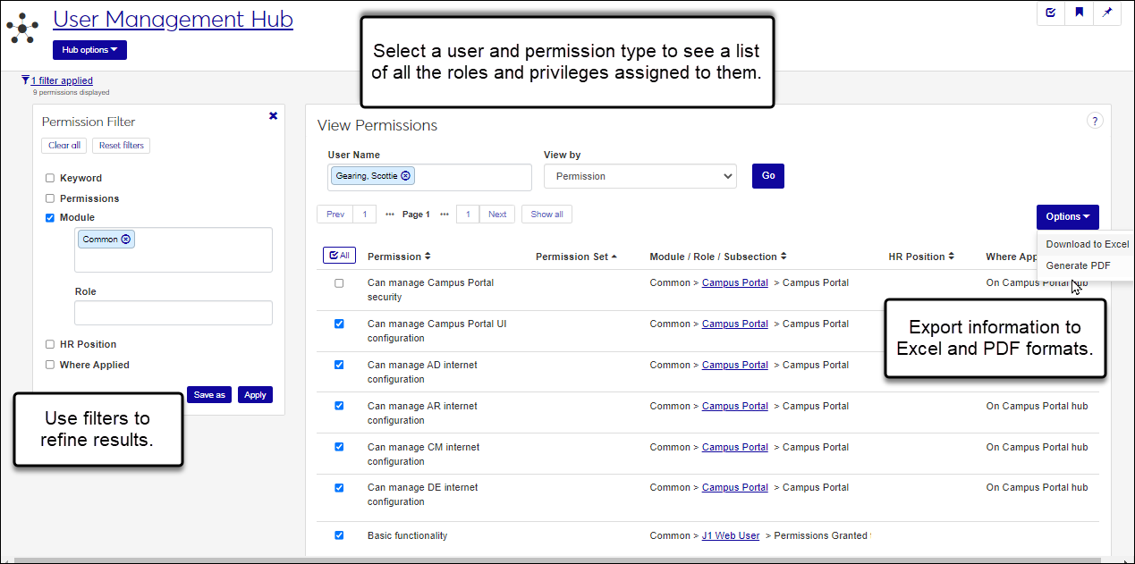Check the Can manage Campus Portal security row
This screenshot has width=1135, height=564.
click(x=339, y=283)
